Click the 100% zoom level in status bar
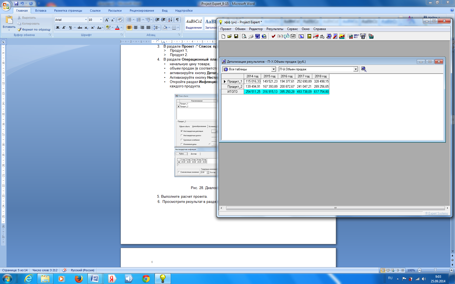Image resolution: width=455 pixels, height=284 pixels. tap(411, 270)
